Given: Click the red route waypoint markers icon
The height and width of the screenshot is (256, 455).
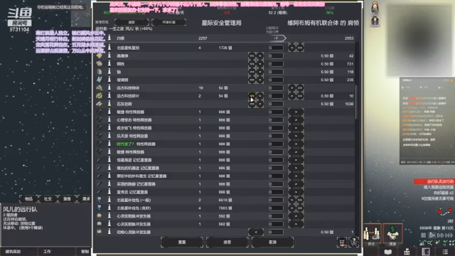Looking at the screenshot, I should click(445, 210).
